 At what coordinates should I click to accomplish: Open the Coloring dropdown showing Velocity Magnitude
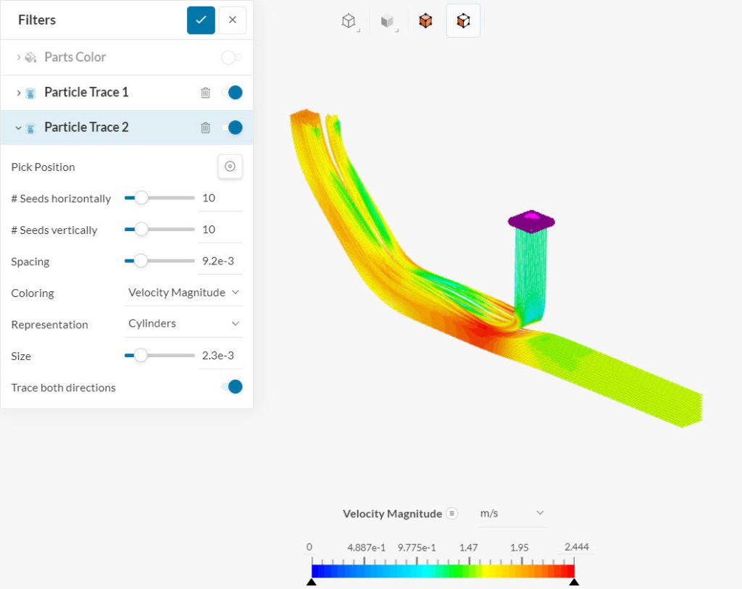tap(183, 293)
